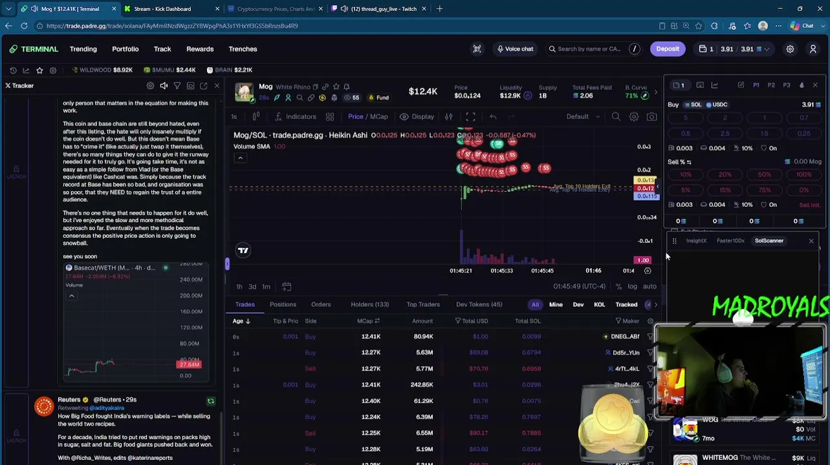Open the chart Indicators menu

click(295, 117)
